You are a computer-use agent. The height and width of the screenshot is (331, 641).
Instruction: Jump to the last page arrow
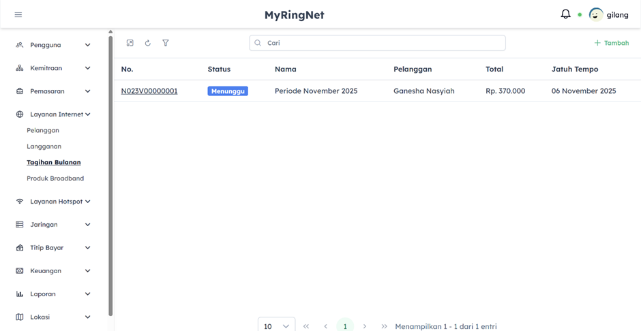coord(384,326)
